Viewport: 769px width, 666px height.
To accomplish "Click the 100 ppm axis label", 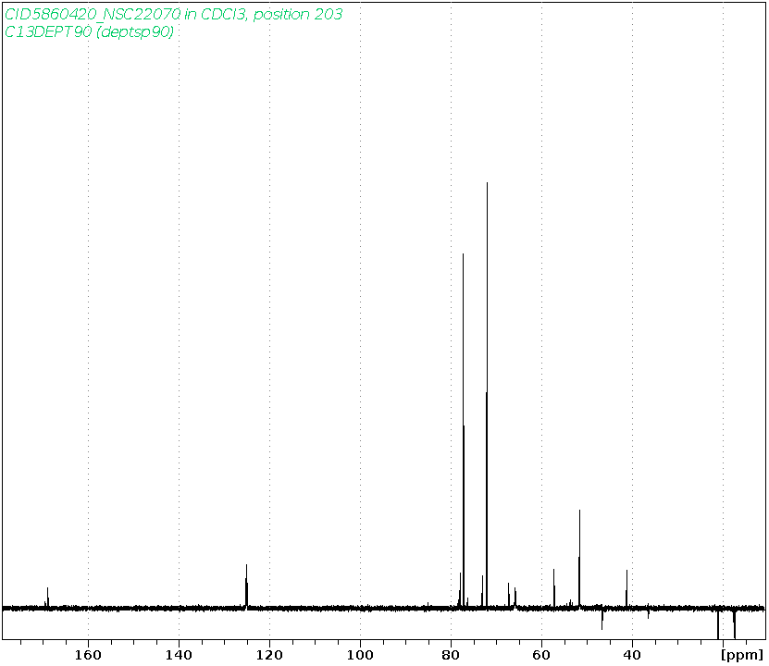I will [361, 655].
